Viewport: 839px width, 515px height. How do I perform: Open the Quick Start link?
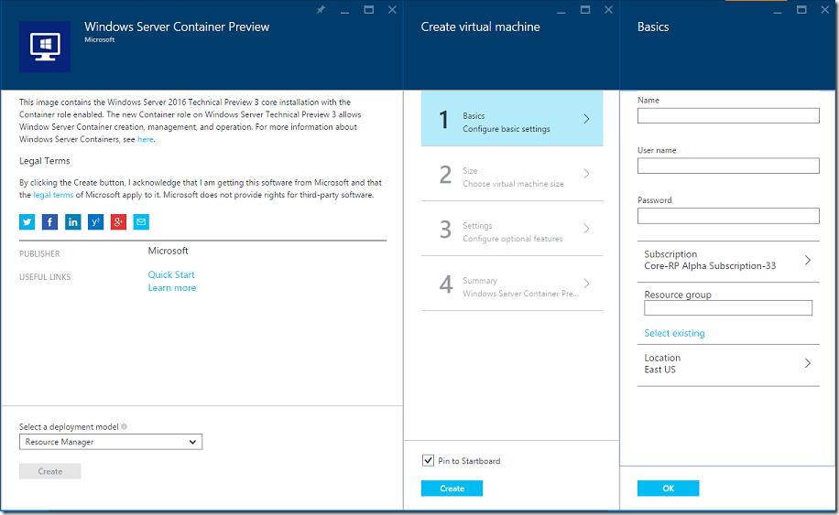click(x=171, y=274)
